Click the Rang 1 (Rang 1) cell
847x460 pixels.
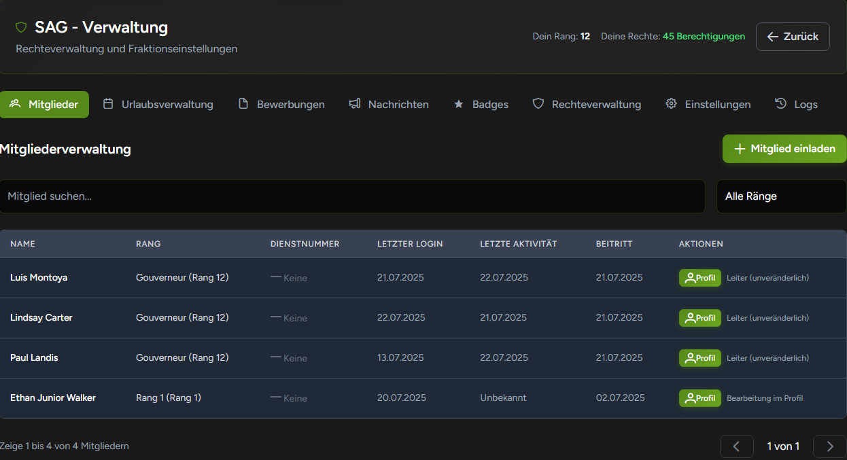169,398
